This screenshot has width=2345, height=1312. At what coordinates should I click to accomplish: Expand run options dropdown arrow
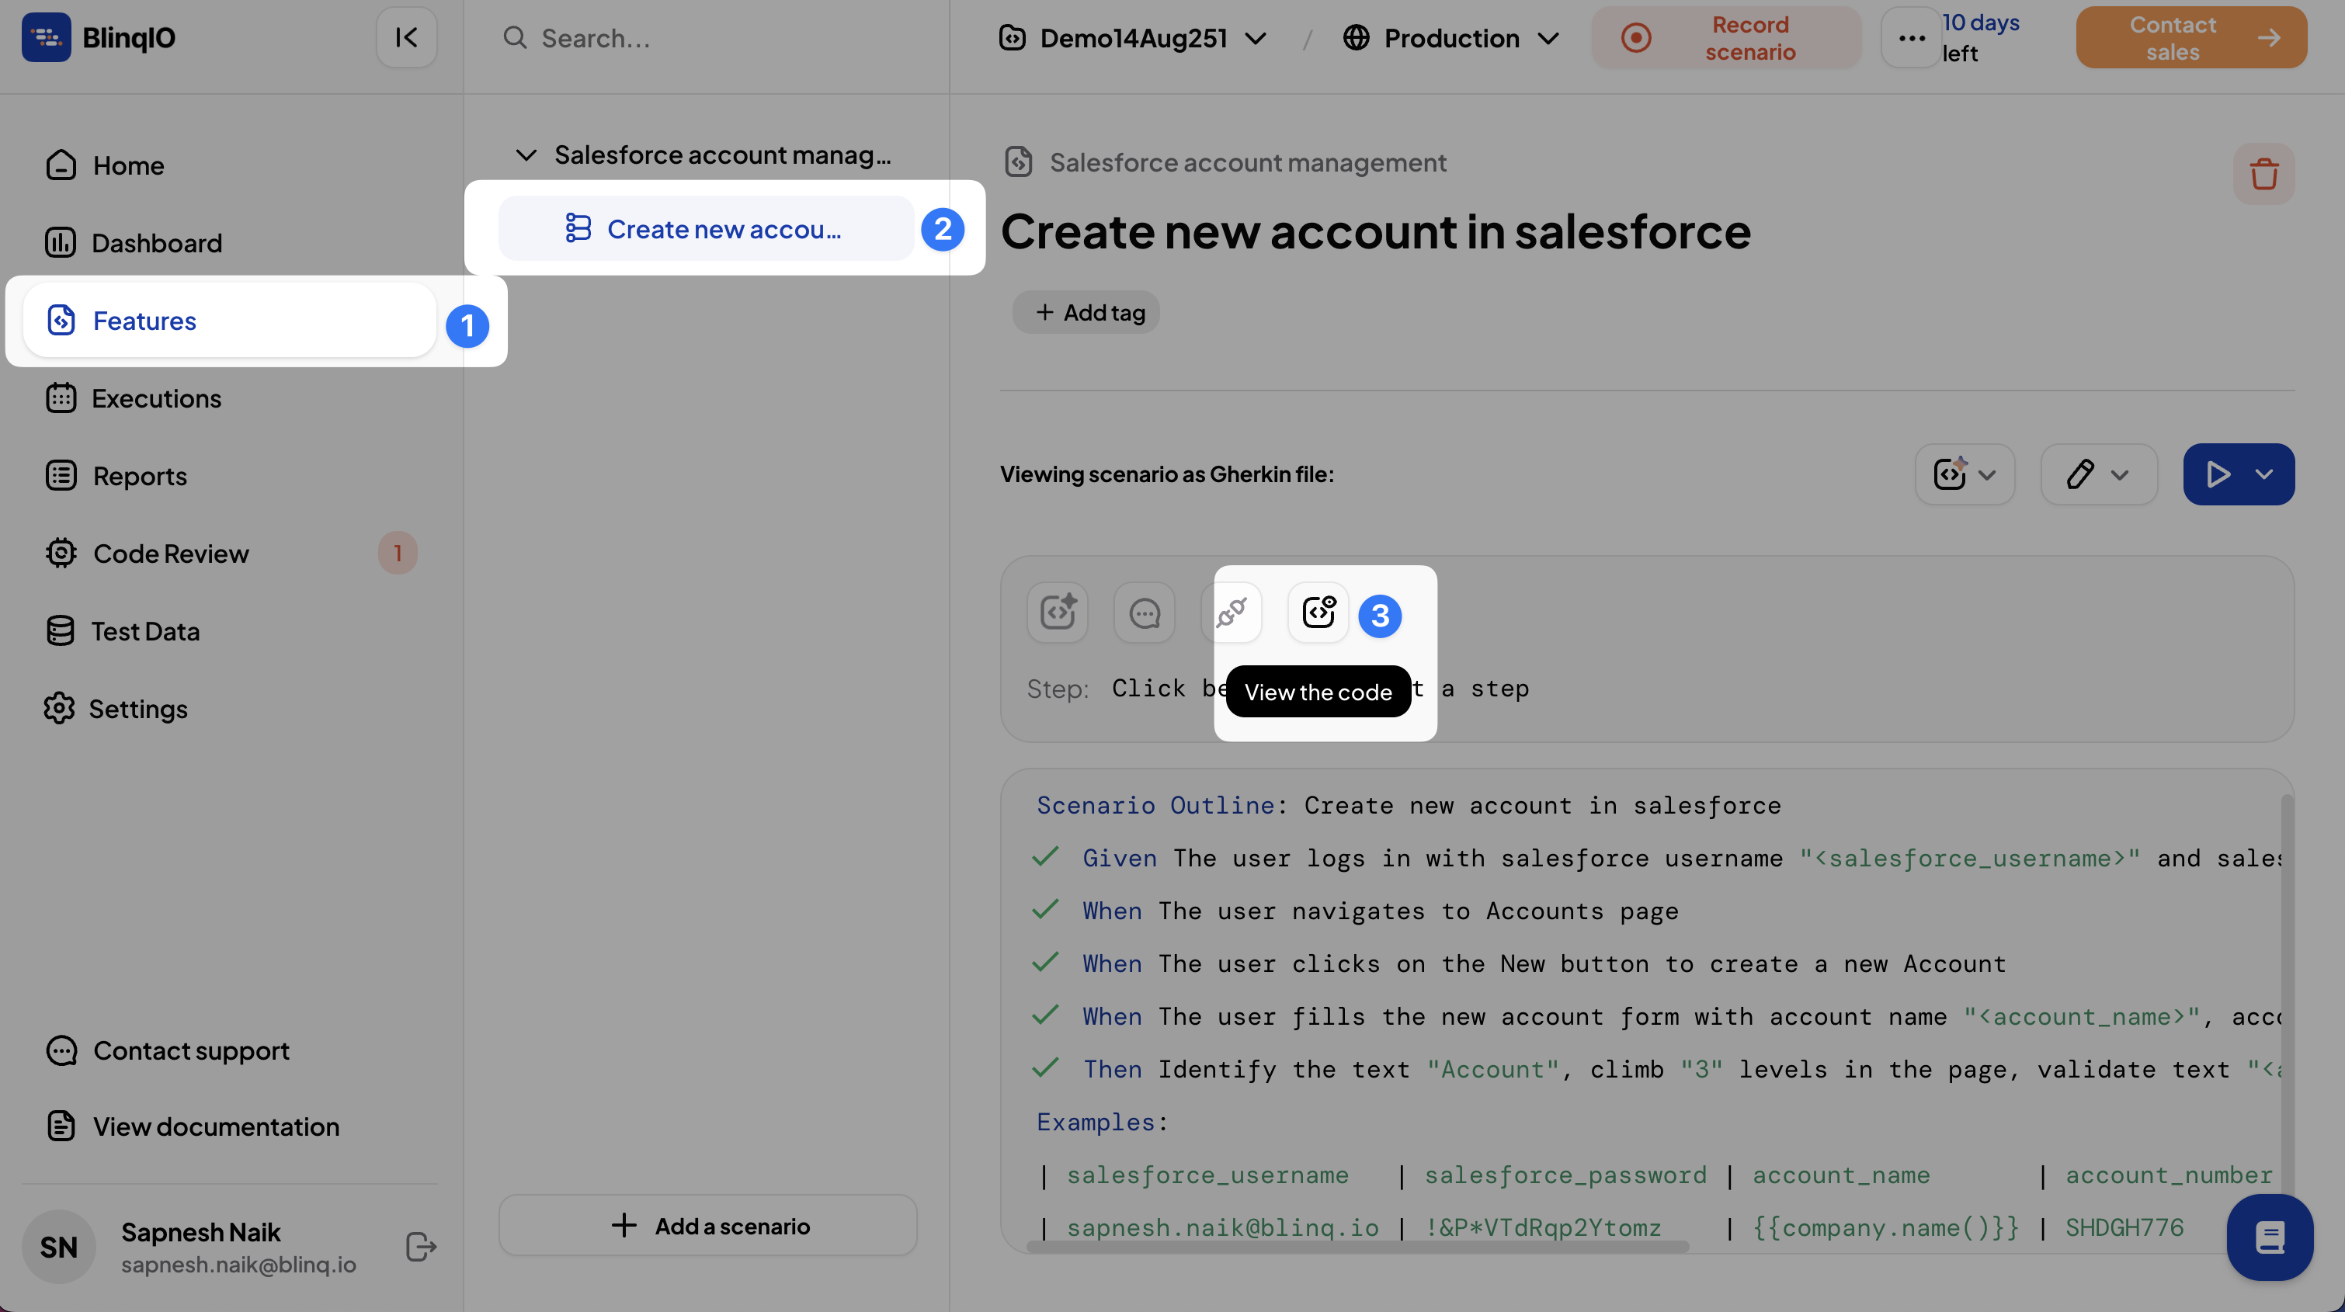2266,474
